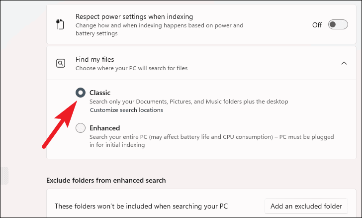Click the Classic option label
Viewport: 362px width, 218px height.
tap(100, 93)
